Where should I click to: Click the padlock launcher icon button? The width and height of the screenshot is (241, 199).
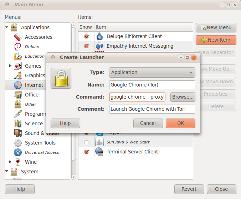click(61, 78)
